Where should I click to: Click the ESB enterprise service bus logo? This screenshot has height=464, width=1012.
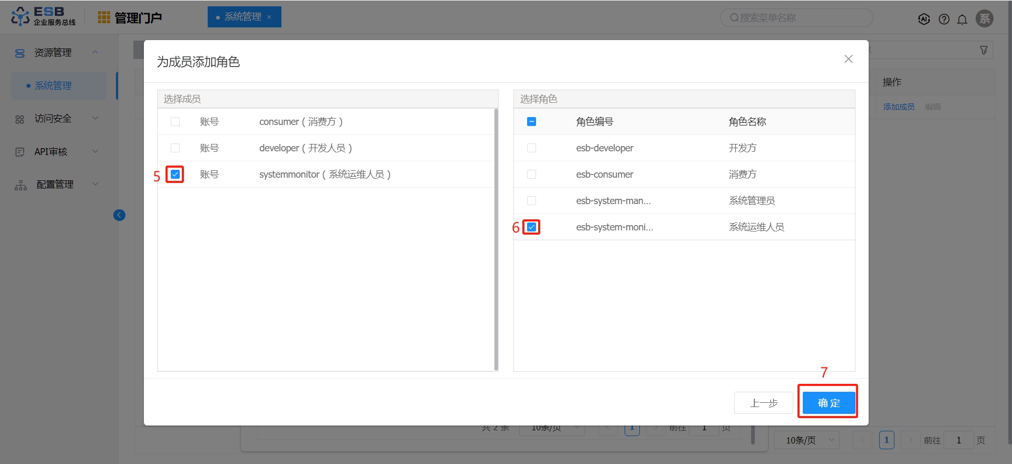(x=43, y=16)
